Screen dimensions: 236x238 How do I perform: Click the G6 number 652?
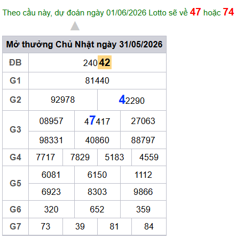(x=97, y=209)
